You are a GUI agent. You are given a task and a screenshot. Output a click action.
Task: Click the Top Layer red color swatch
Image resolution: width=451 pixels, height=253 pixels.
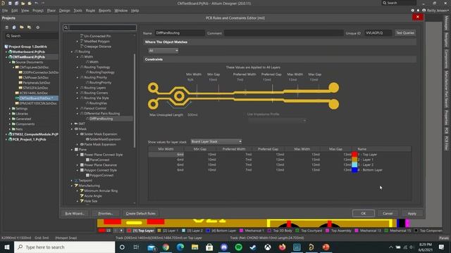click(354, 155)
